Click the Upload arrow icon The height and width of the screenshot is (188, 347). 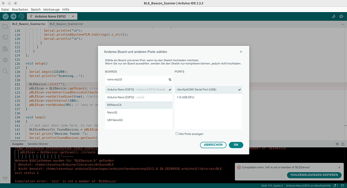(x=13, y=17)
